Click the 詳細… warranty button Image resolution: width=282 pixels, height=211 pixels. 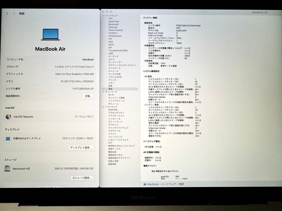[88, 96]
